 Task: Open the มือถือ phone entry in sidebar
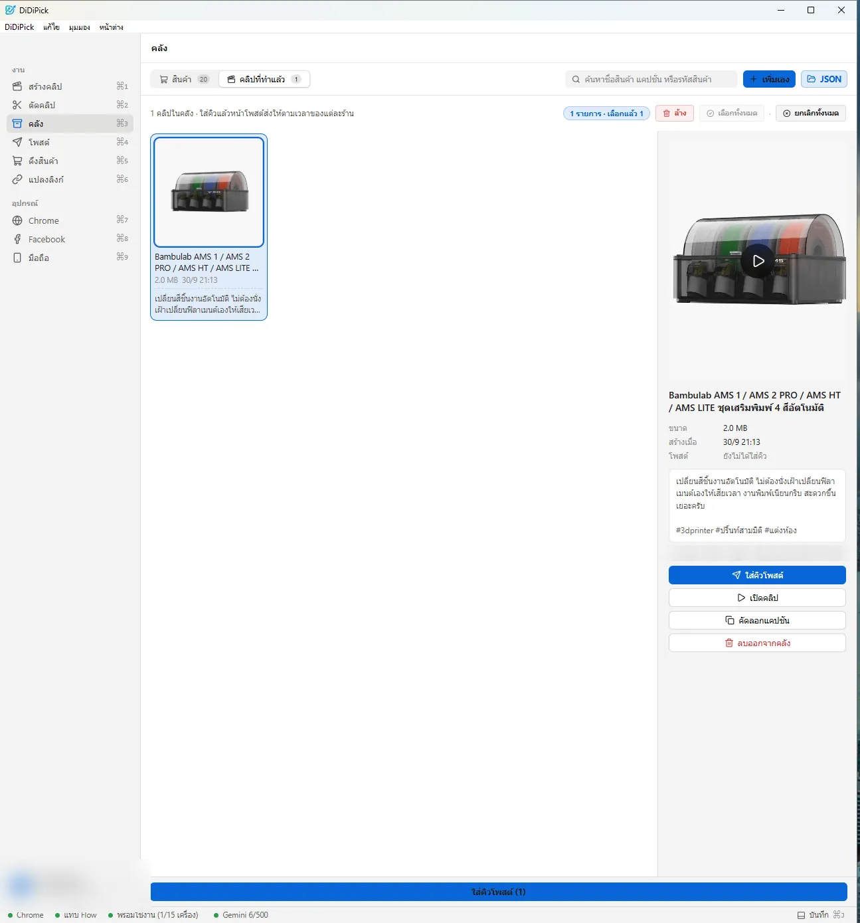(x=70, y=258)
